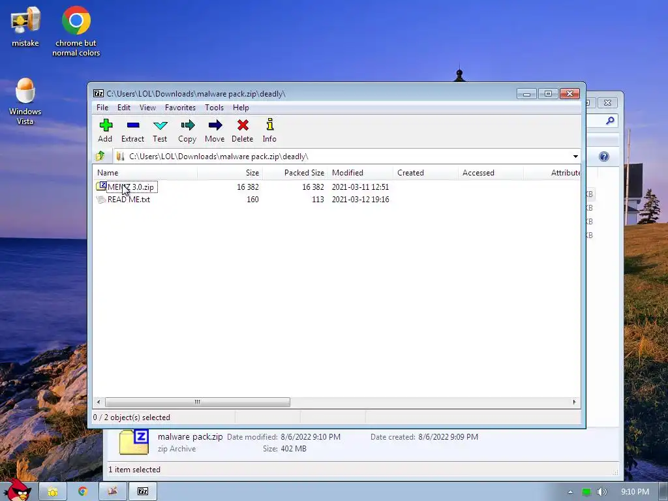The width and height of the screenshot is (668, 501).
Task: Sort by Accessed column header
Action: [x=491, y=172]
